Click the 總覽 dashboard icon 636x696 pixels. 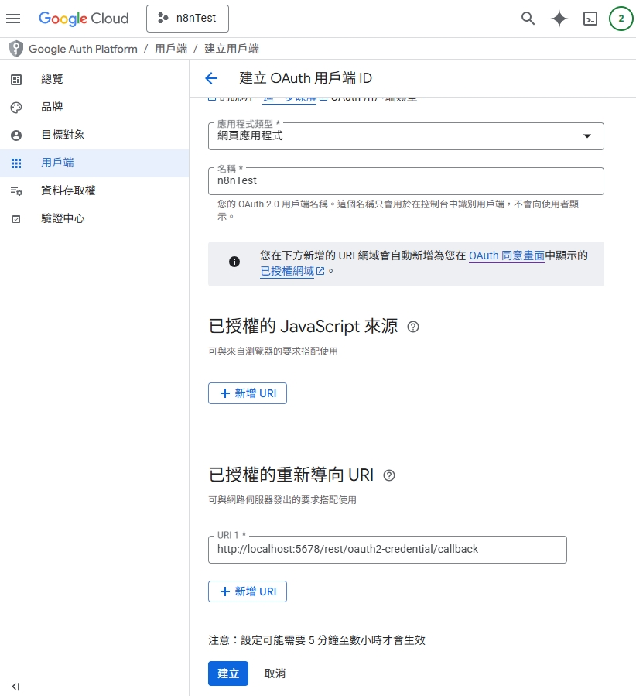(x=16, y=80)
